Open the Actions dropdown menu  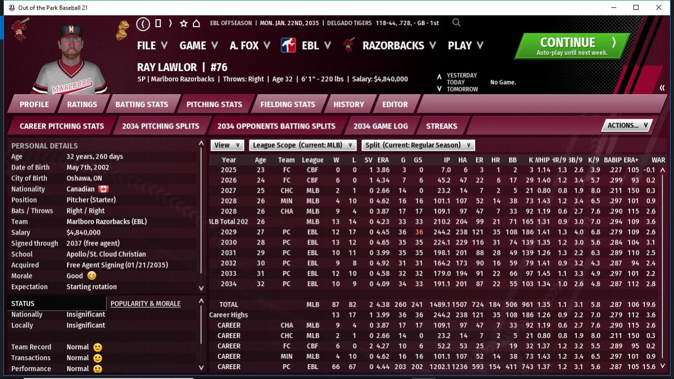tap(627, 126)
